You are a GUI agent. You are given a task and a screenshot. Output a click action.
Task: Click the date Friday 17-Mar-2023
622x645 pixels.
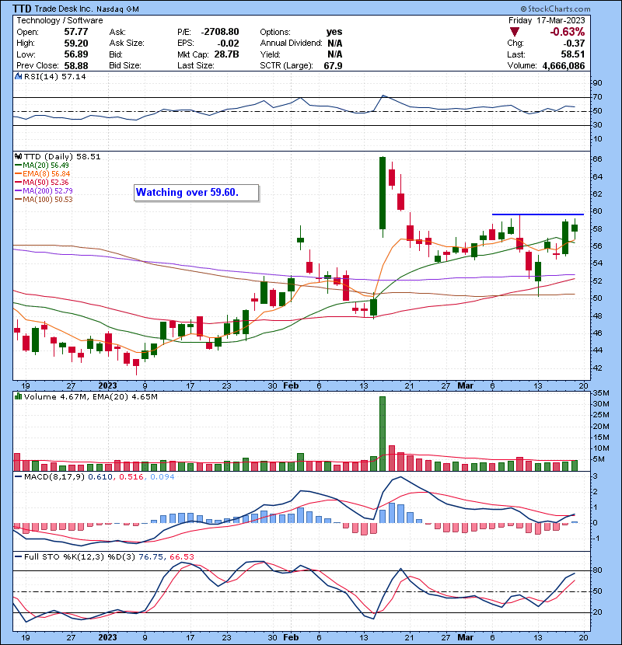coord(547,20)
